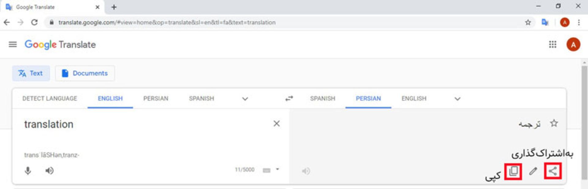This screenshot has height=189, width=588.
Task: Switch to Documents translation mode
Action: pyautogui.click(x=85, y=73)
